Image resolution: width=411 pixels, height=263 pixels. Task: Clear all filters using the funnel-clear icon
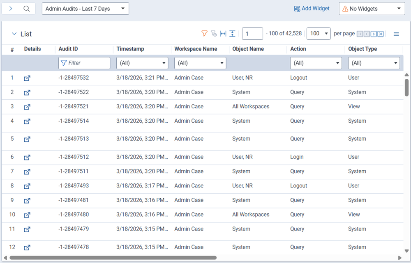click(x=214, y=34)
